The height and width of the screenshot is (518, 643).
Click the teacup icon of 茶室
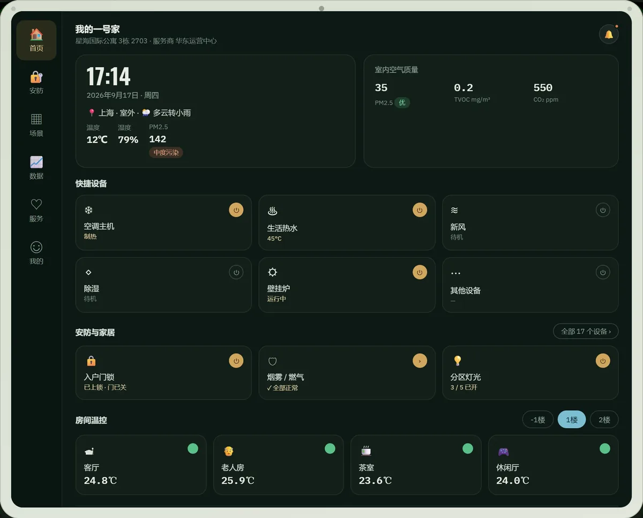[x=366, y=451]
